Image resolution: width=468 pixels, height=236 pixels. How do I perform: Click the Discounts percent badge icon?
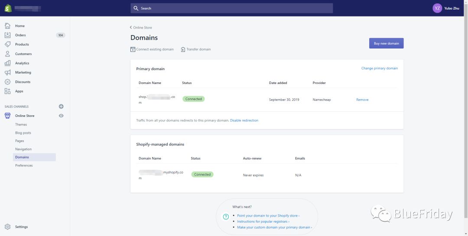click(7, 82)
